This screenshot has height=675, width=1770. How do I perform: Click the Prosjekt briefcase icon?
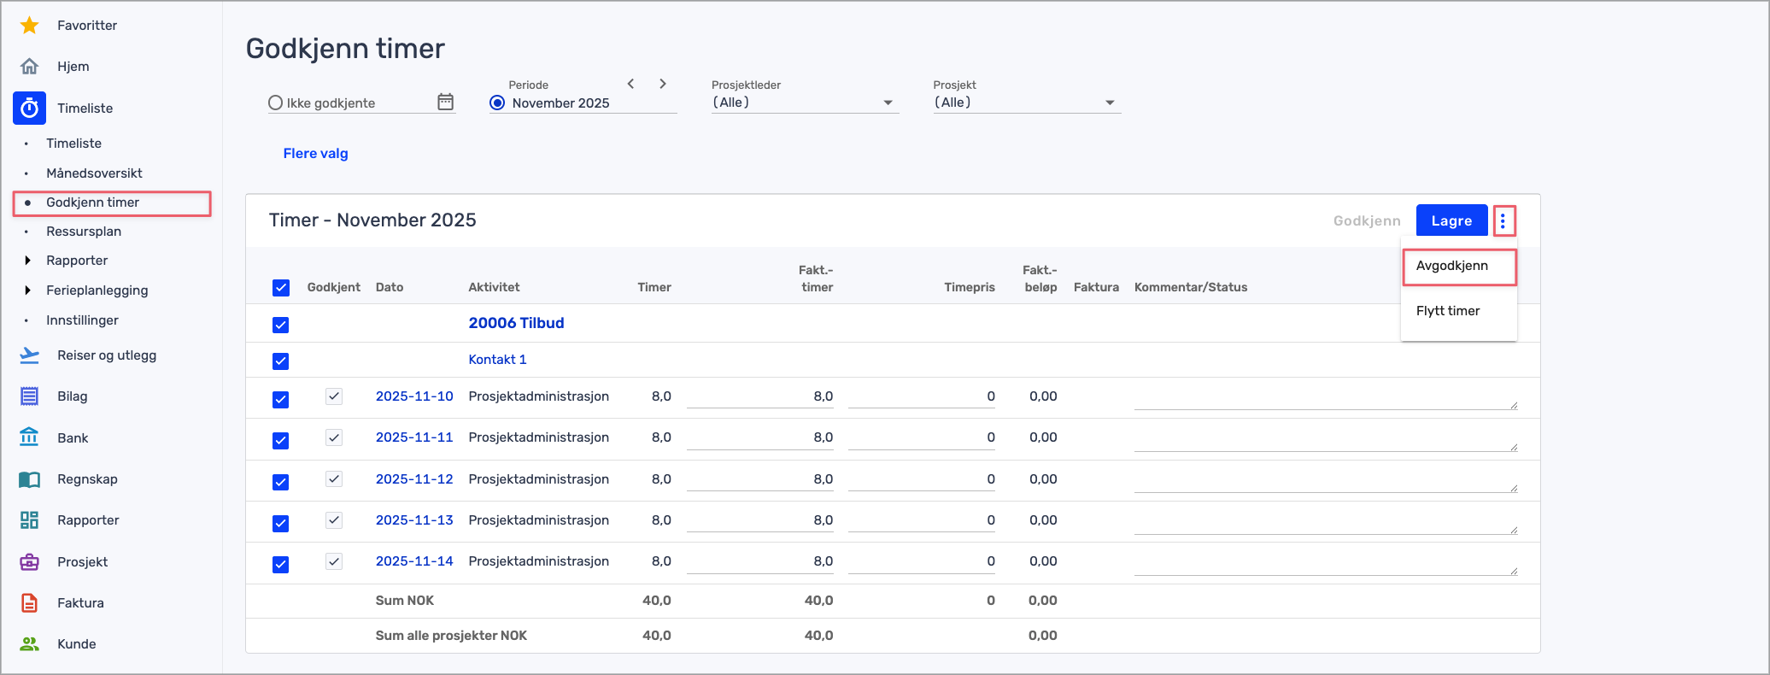pyautogui.click(x=30, y=562)
